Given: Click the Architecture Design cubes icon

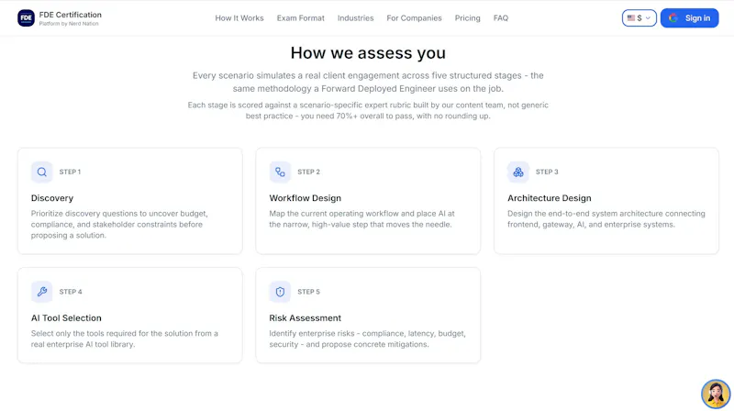Looking at the screenshot, I should pos(518,172).
